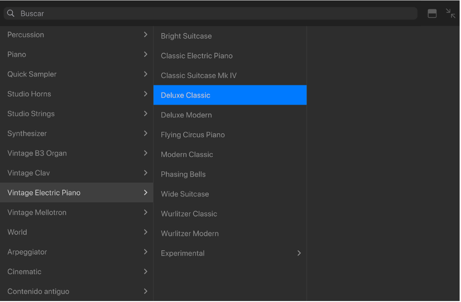The width and height of the screenshot is (461, 302).
Task: Choose the Vintage Mellotron category
Action: pyautogui.click(x=37, y=212)
